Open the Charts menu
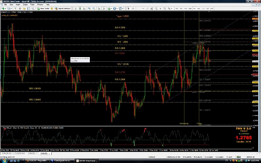The height and width of the screenshot is (163, 261). tap(25, 5)
